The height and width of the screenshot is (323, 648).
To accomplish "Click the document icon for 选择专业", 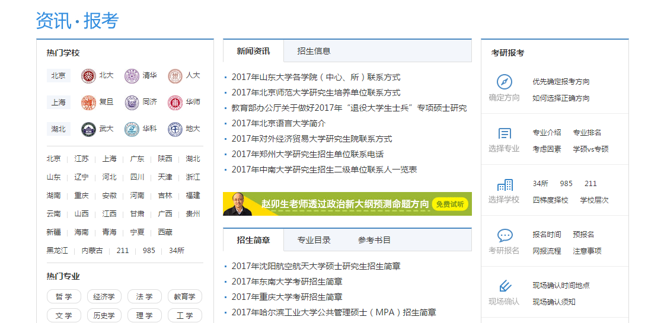I will [x=505, y=133].
